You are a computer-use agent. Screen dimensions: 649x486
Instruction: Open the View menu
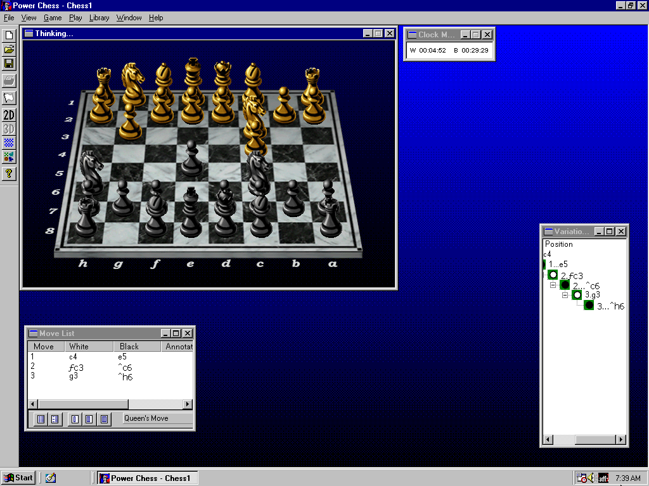tap(29, 18)
